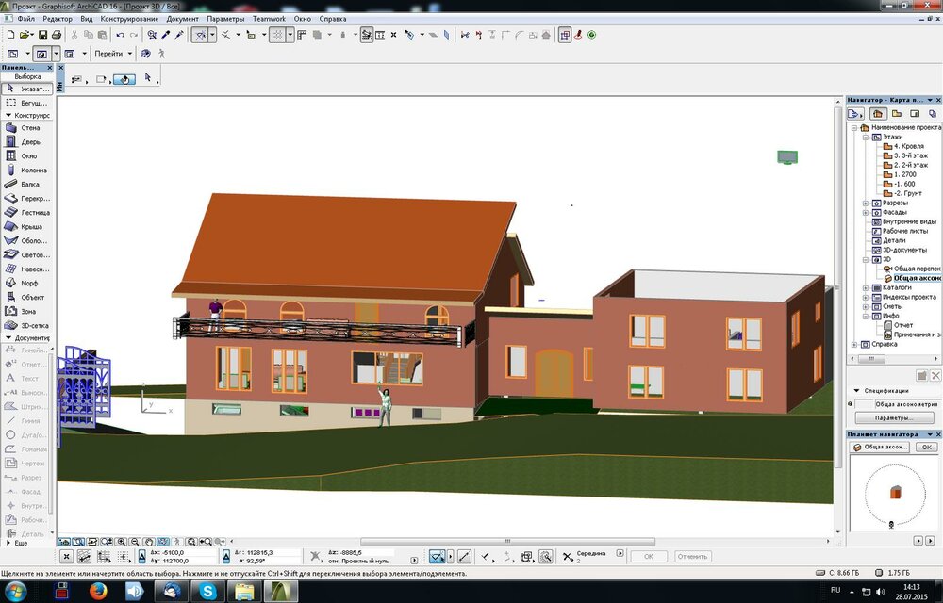Click the Параметры... button in Navigator
This screenshot has height=603, width=943.
click(894, 417)
